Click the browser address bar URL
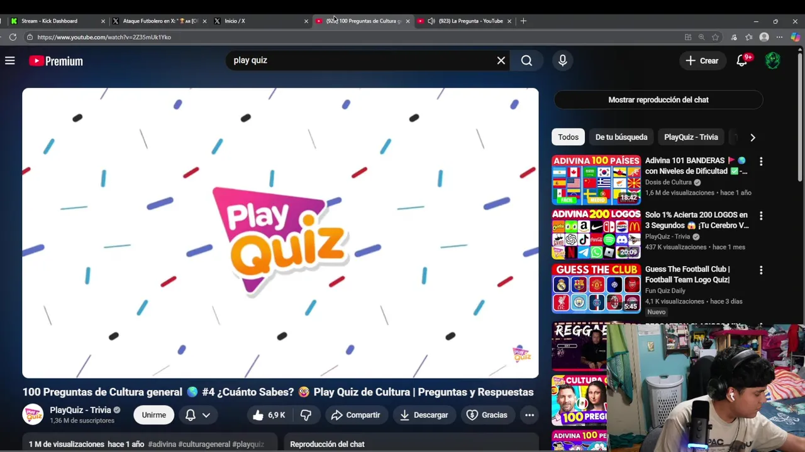Image resolution: width=805 pixels, height=452 pixels. (x=104, y=37)
